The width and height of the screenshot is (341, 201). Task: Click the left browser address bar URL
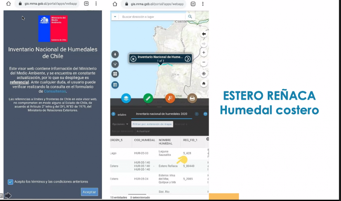[x=51, y=3]
